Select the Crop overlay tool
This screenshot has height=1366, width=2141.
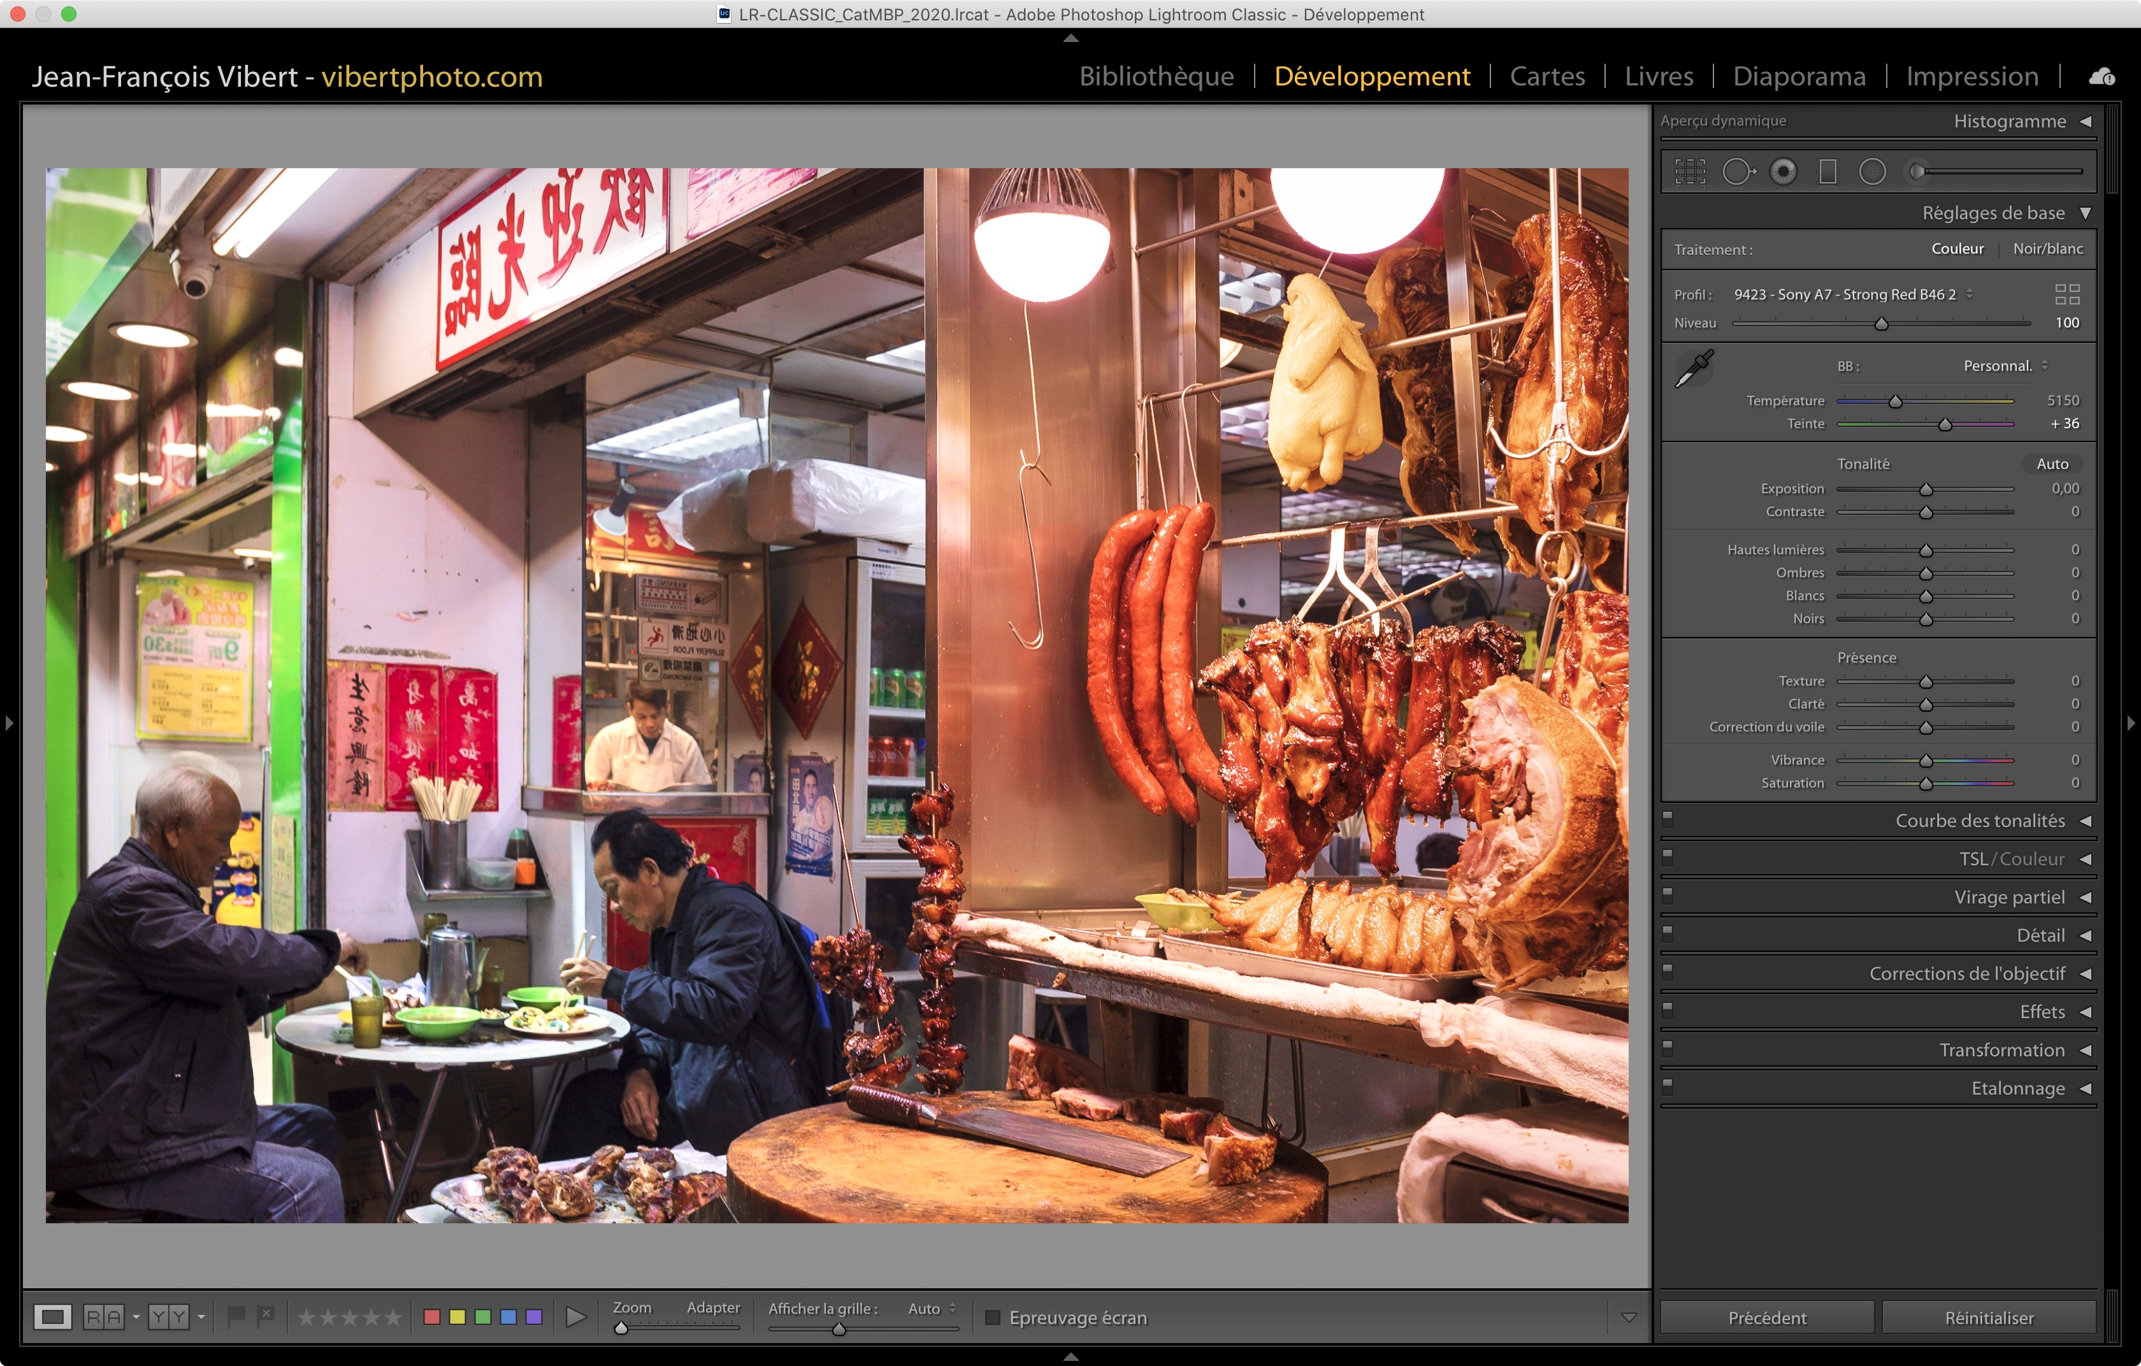pos(1689,171)
